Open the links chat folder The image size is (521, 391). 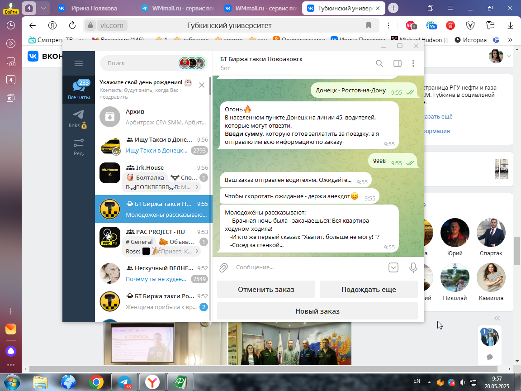79,119
